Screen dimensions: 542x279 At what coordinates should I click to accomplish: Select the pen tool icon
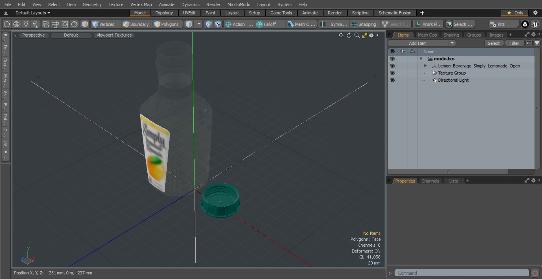pos(26,24)
